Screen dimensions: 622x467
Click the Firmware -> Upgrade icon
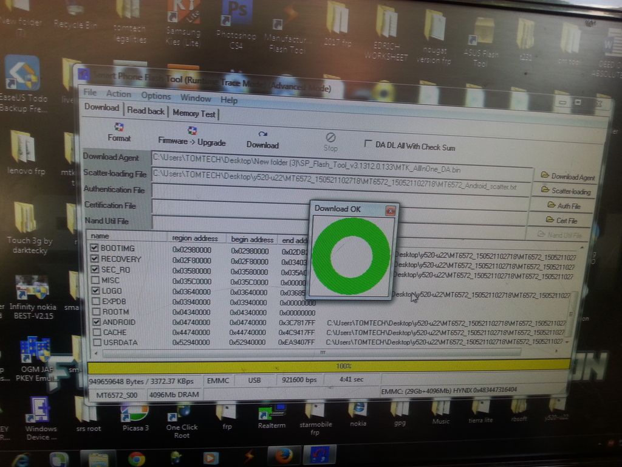coord(192,135)
